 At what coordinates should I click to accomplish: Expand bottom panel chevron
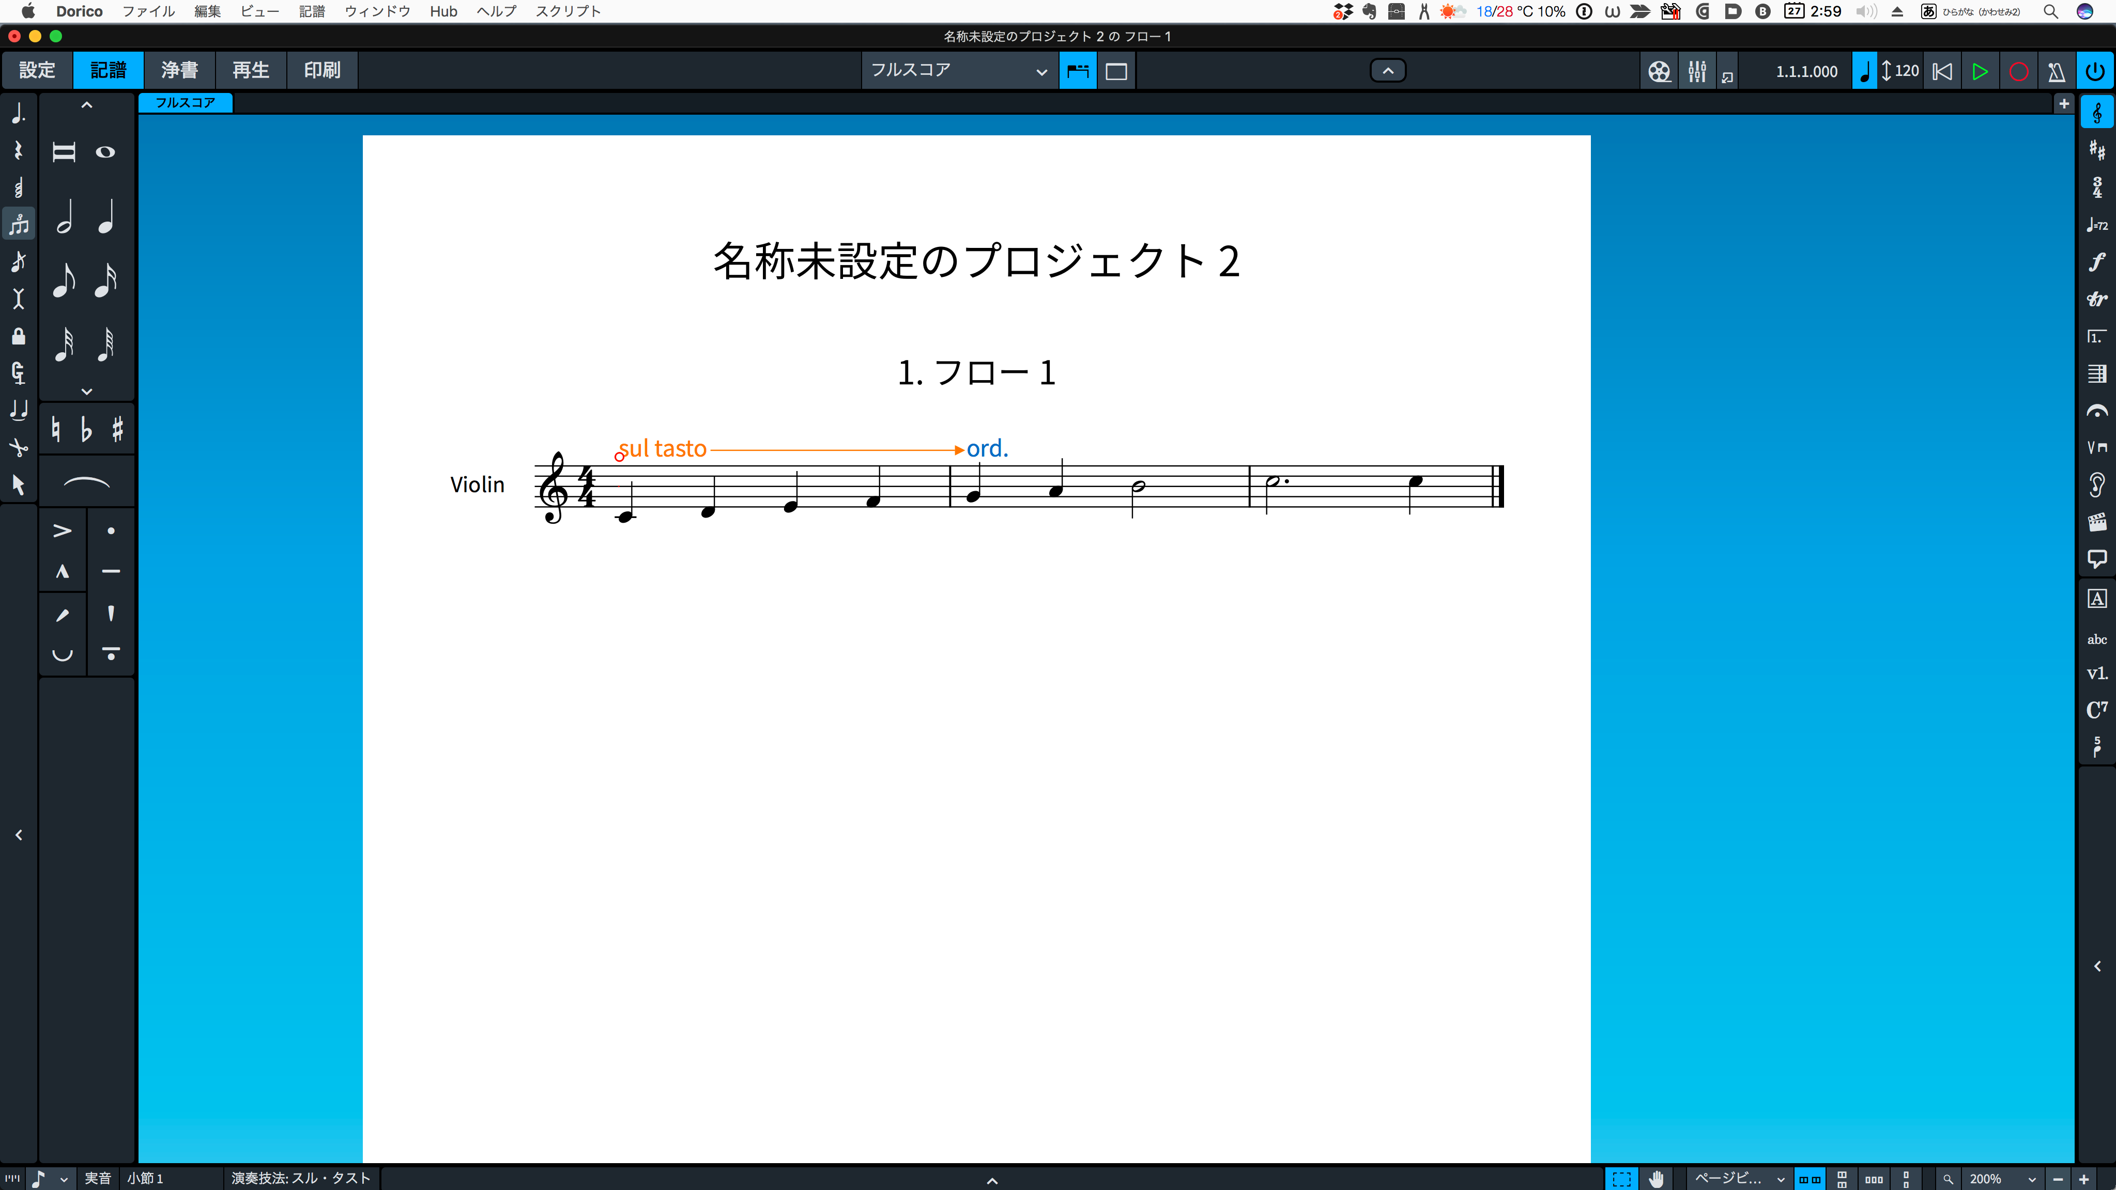(x=991, y=1180)
